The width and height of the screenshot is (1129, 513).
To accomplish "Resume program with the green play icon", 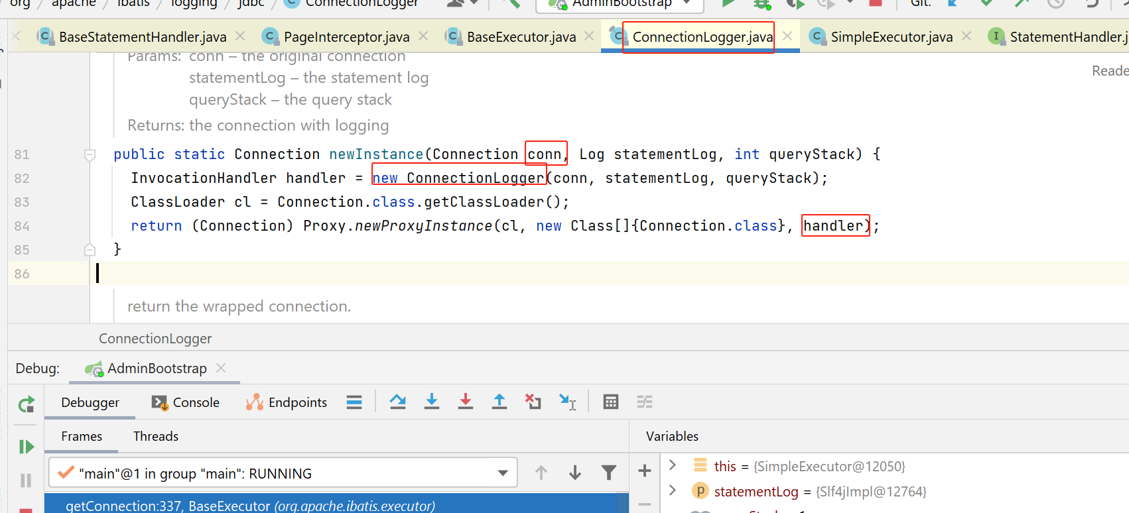I will [27, 447].
